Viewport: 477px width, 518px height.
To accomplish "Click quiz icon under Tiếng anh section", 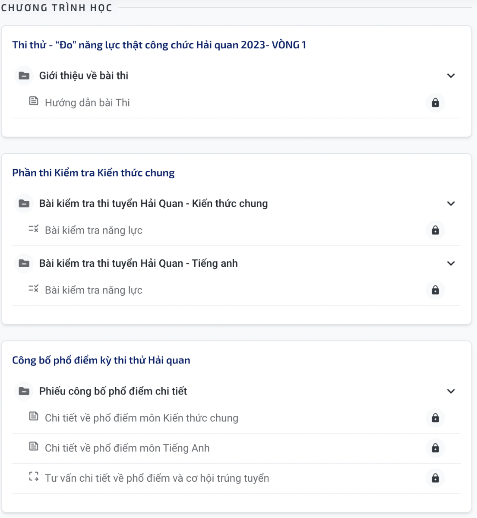I will click(x=34, y=289).
